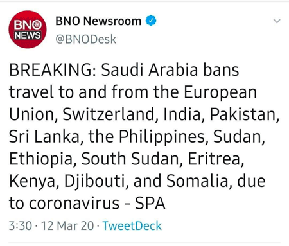This screenshot has width=289, height=246.
Task: Click the blue verified badge
Action: tap(151, 21)
